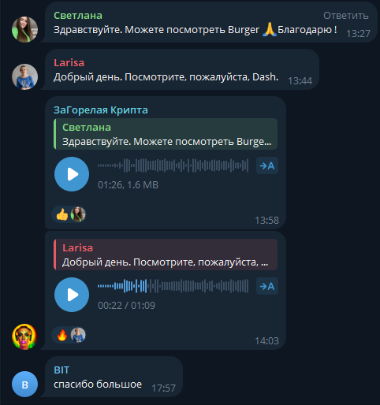The width and height of the screenshot is (380, 405).
Task: Jump to quoted Светлана message
Action: tap(166, 134)
